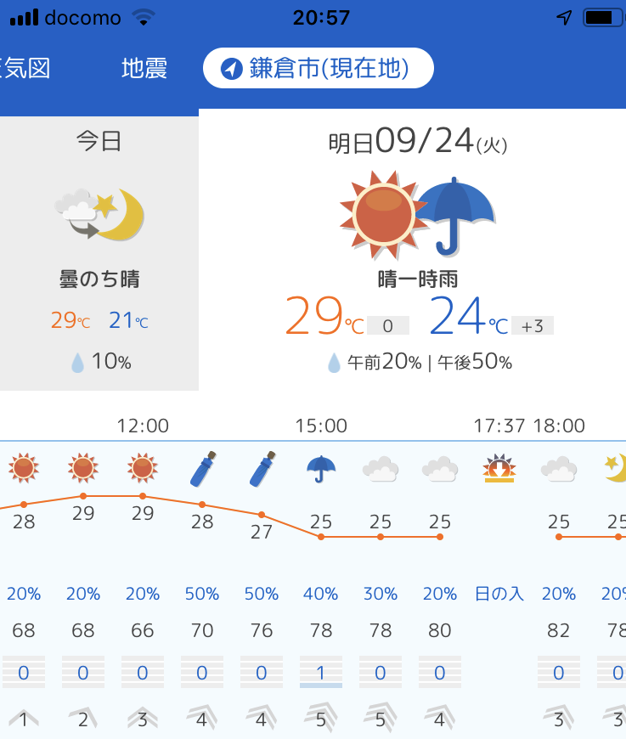Tap the folded umbrella icon at 28 degrees
Screen dimensions: 626x739
pos(203,469)
